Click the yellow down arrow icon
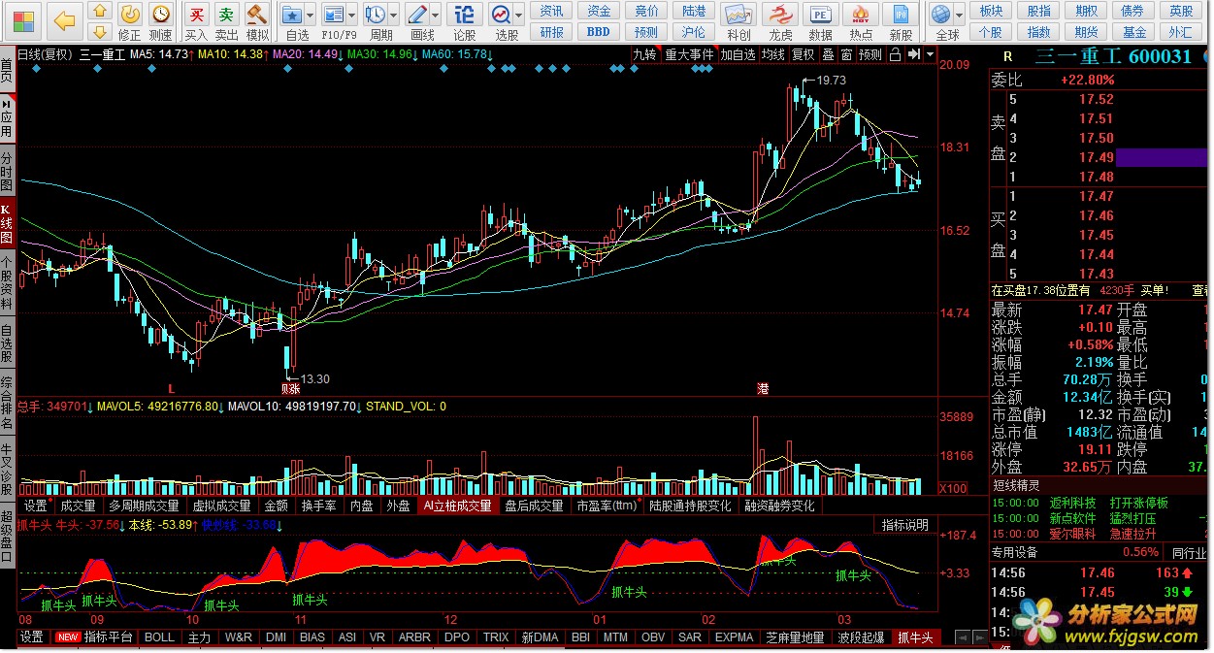This screenshot has height=653, width=1214. pos(100,32)
